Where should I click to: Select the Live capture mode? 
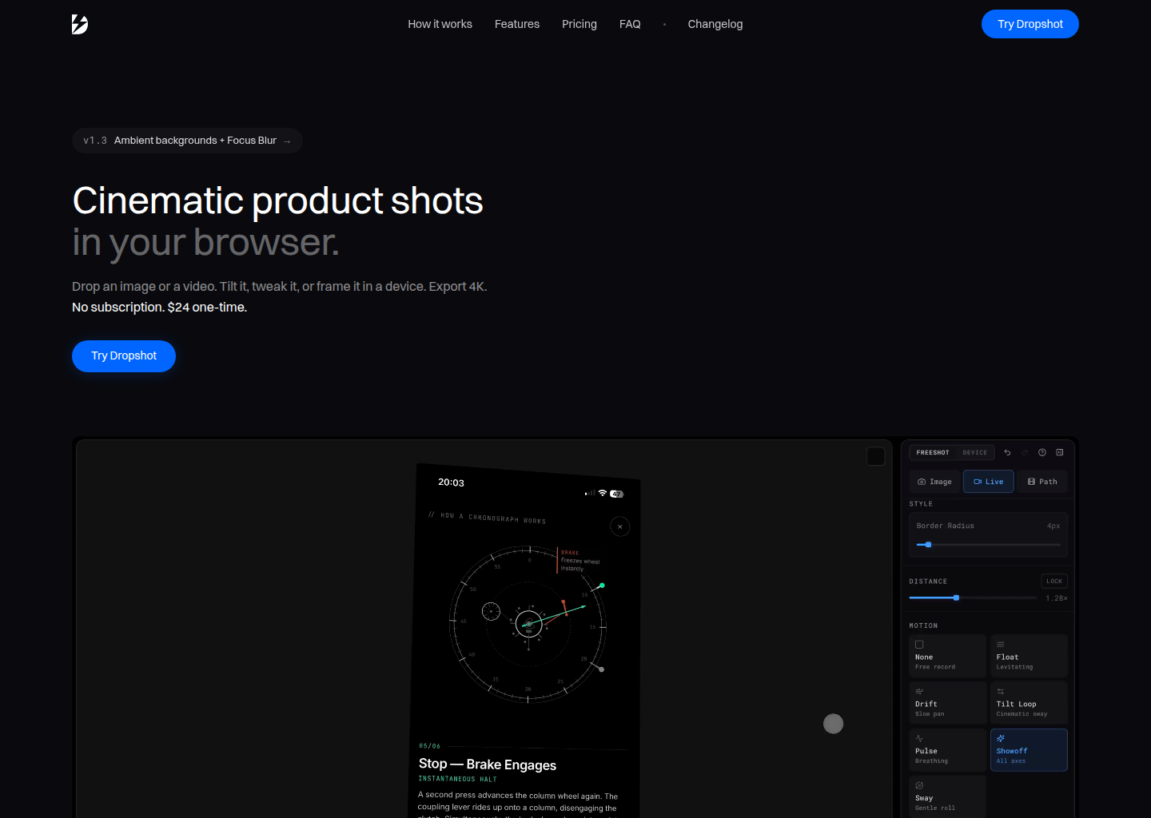(x=989, y=482)
